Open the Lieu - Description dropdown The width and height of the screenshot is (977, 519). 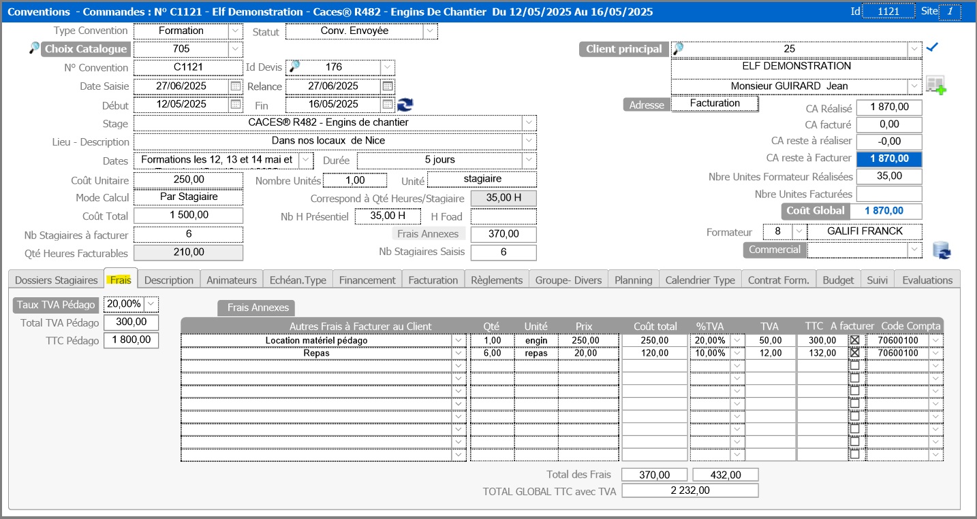click(x=529, y=141)
